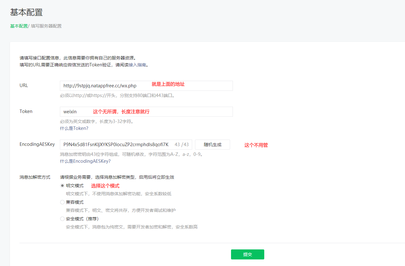Click the 填写服务器配置 breadcrumb item
This screenshot has height=266, width=405.
pos(46,26)
